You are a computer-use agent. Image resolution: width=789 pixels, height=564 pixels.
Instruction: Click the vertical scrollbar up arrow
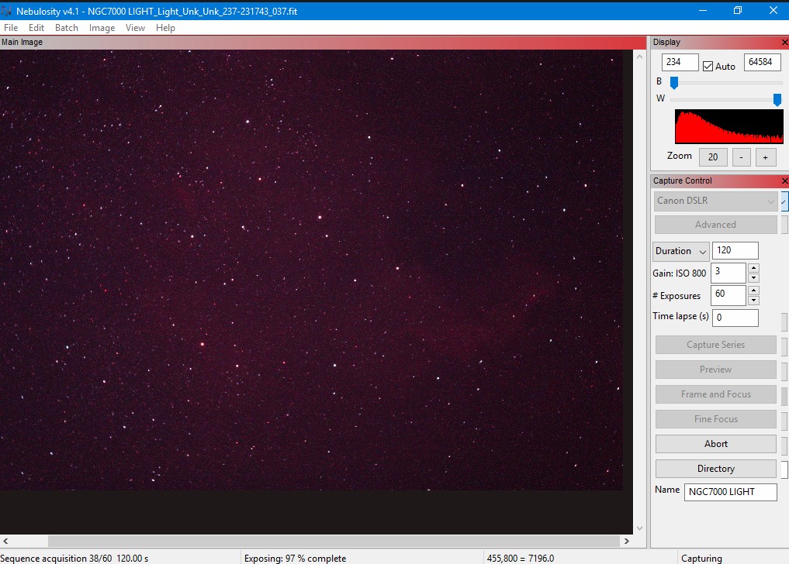click(x=639, y=57)
